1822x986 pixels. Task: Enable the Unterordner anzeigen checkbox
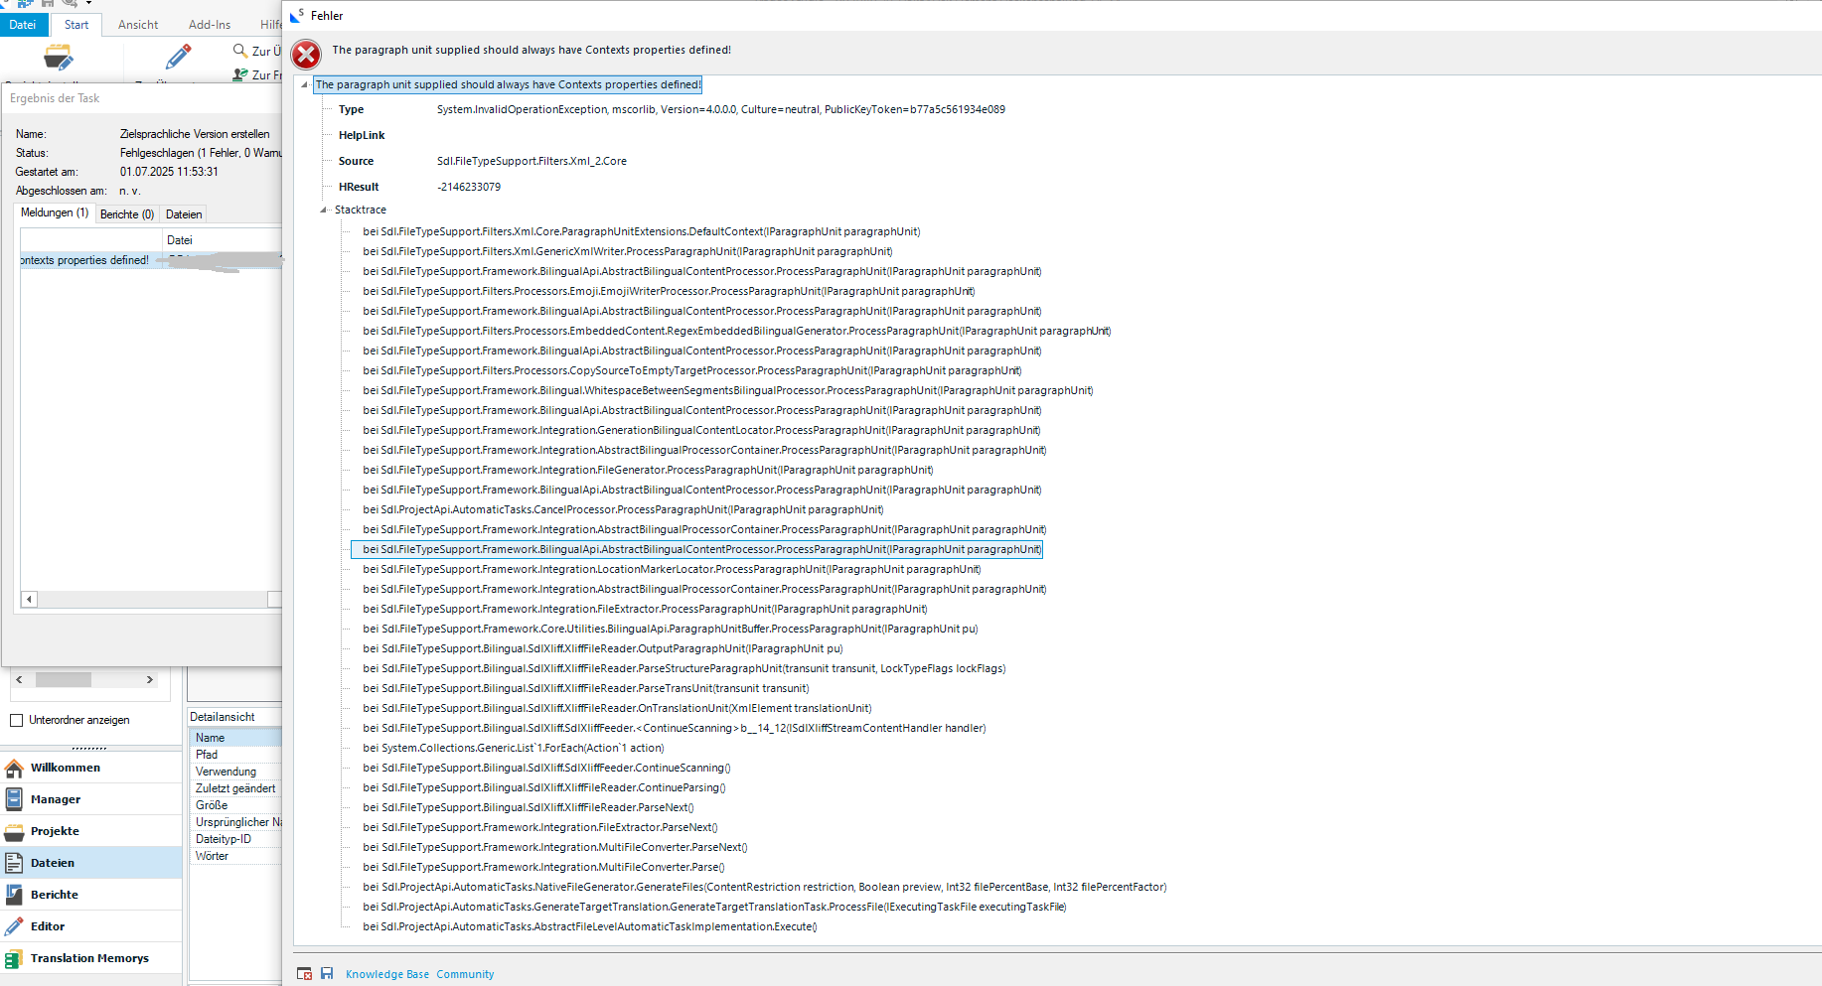(16, 720)
